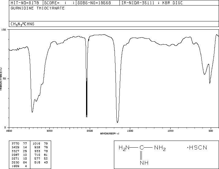This screenshot has height=169, width=219.
Task: Click the central C atom in structure
Action: click(x=142, y=148)
